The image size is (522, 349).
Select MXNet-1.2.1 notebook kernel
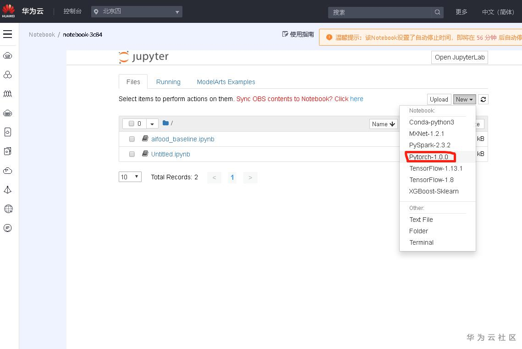click(437, 134)
